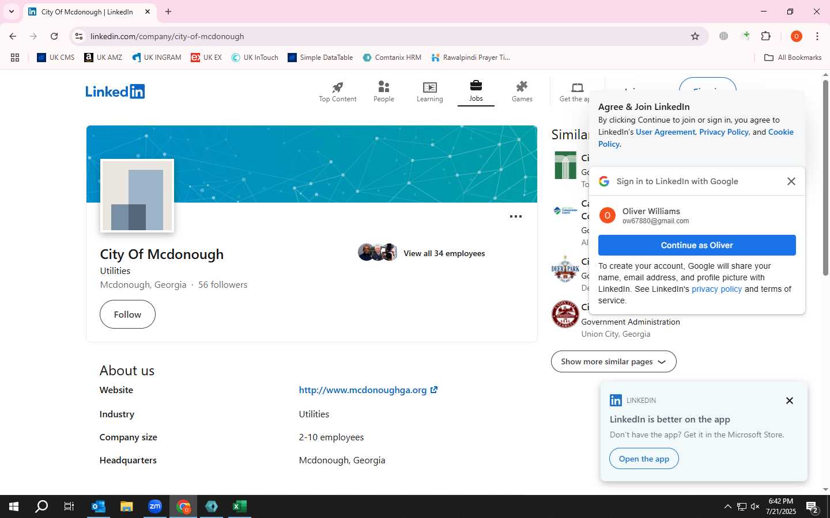Open LinkedIn's Privacy Policy link

click(x=723, y=132)
